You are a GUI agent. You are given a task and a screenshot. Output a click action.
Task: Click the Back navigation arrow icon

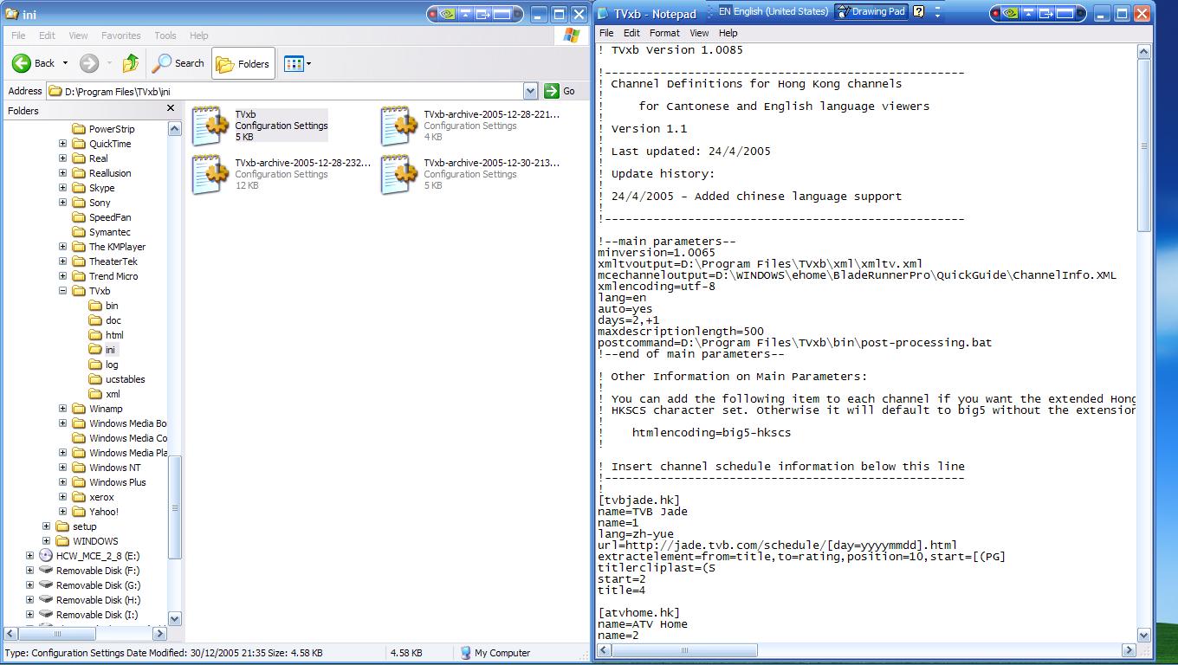pyautogui.click(x=22, y=63)
